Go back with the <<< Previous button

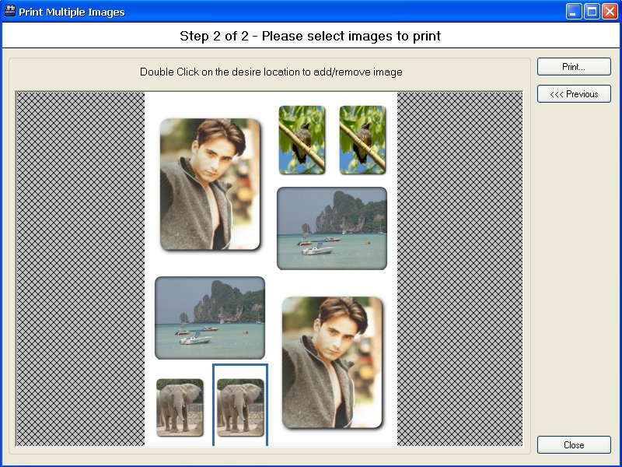[x=574, y=94]
